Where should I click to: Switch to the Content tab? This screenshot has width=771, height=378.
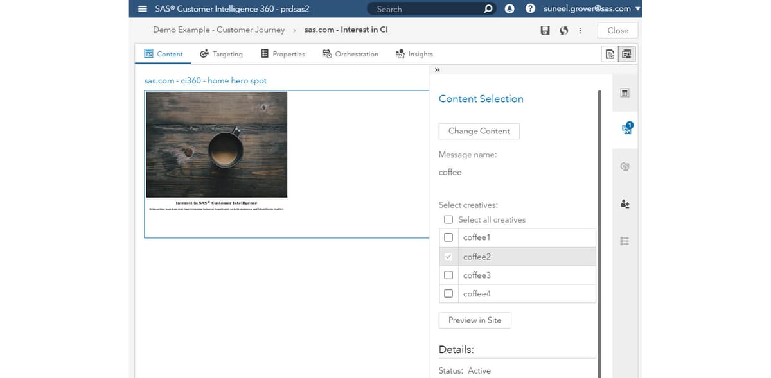click(x=163, y=54)
